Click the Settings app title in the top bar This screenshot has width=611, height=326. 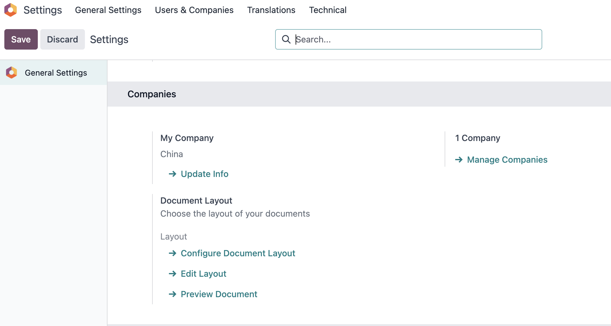43,10
